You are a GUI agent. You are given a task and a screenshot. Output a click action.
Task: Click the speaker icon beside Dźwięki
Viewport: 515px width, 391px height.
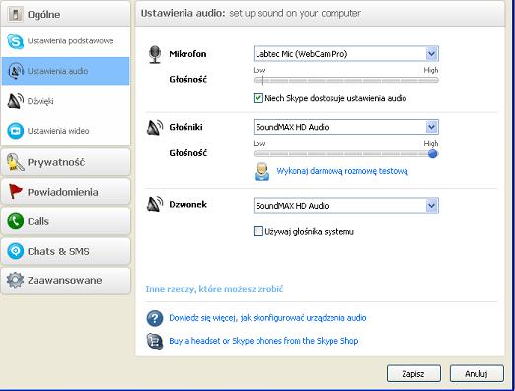16,101
